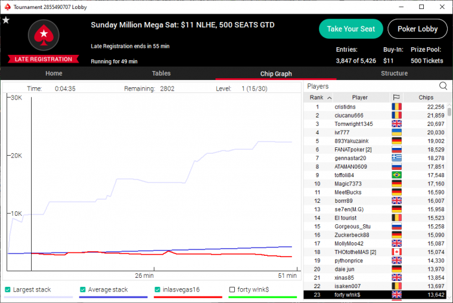453x303 pixels.
Task: Select player Gorgeous_Stu row
Action: click(x=375, y=226)
